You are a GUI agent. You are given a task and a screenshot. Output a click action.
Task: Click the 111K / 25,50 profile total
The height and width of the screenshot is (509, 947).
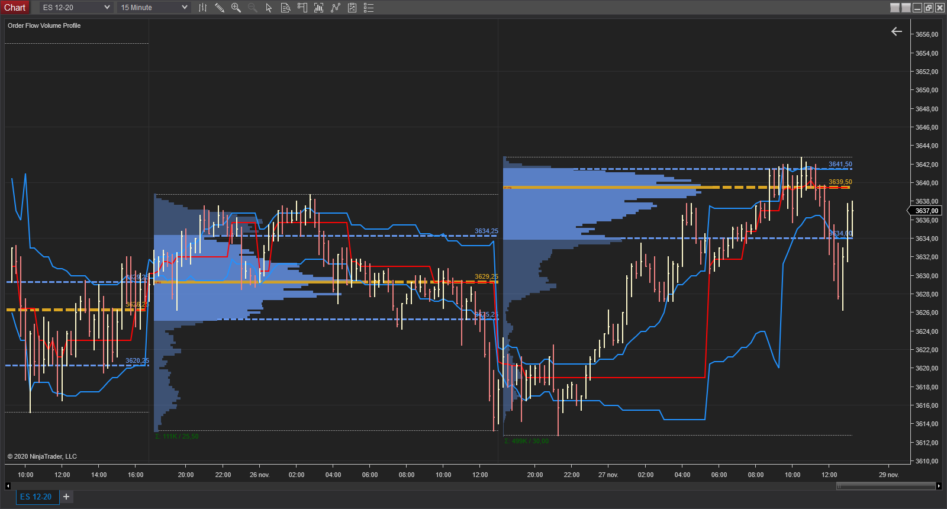click(x=177, y=436)
